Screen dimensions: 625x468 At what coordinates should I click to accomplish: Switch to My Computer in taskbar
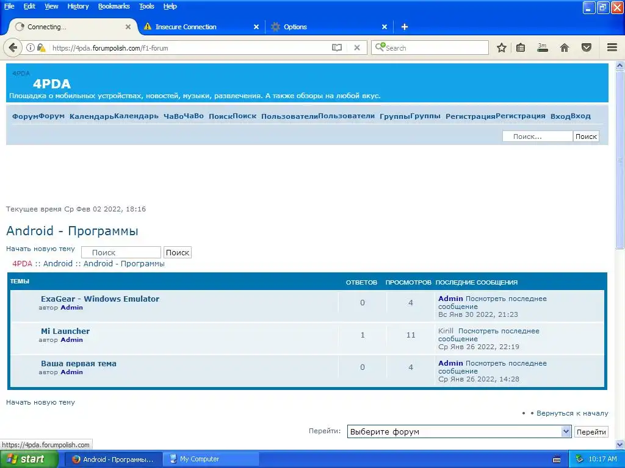(x=211, y=459)
